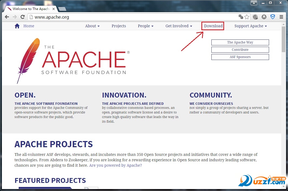Expand the Get Involved menu
The height and width of the screenshot is (191, 288).
(x=178, y=26)
